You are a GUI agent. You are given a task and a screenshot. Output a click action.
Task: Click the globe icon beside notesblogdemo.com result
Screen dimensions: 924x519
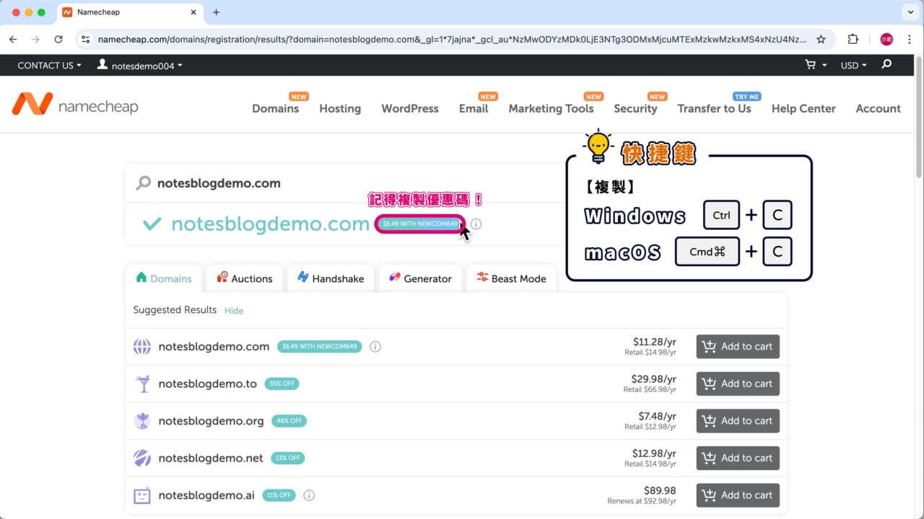pyautogui.click(x=142, y=346)
